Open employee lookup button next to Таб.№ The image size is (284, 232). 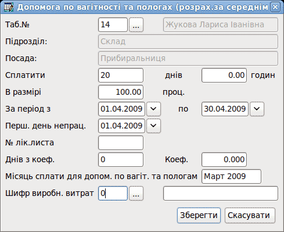(136, 24)
